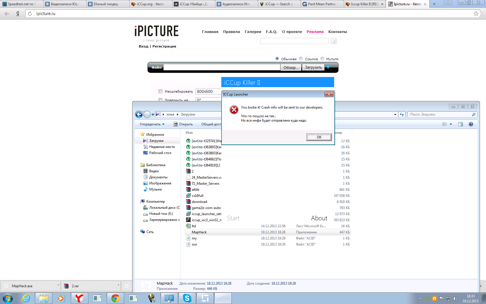
Task: Enable the Масштабировать checkbox
Action: click(160, 91)
